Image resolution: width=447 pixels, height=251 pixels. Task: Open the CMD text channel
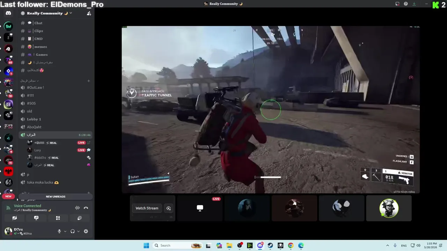pyautogui.click(x=56, y=39)
